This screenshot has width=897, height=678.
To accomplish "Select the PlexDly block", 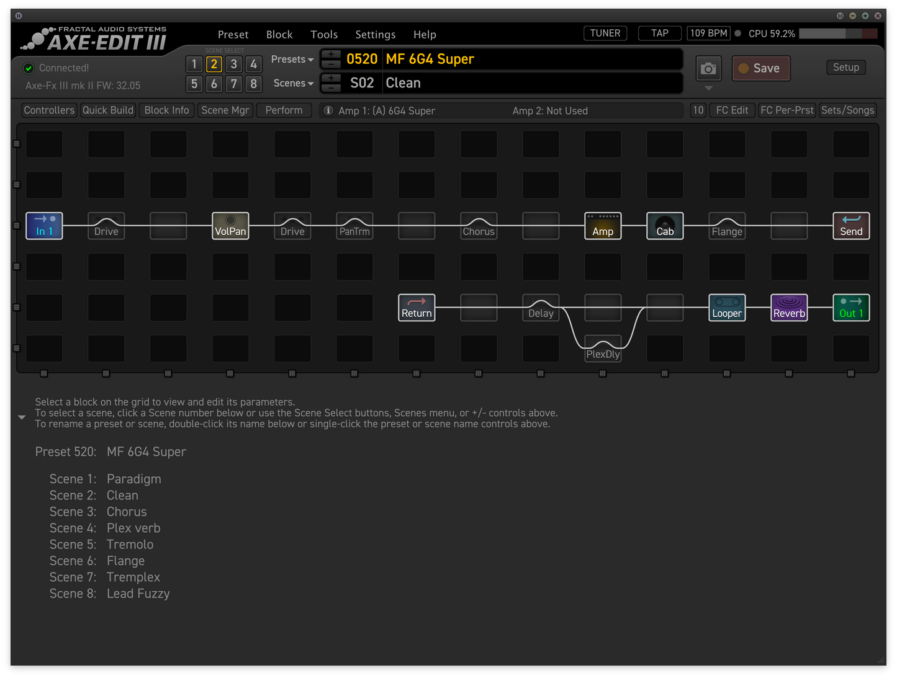I will coord(603,349).
